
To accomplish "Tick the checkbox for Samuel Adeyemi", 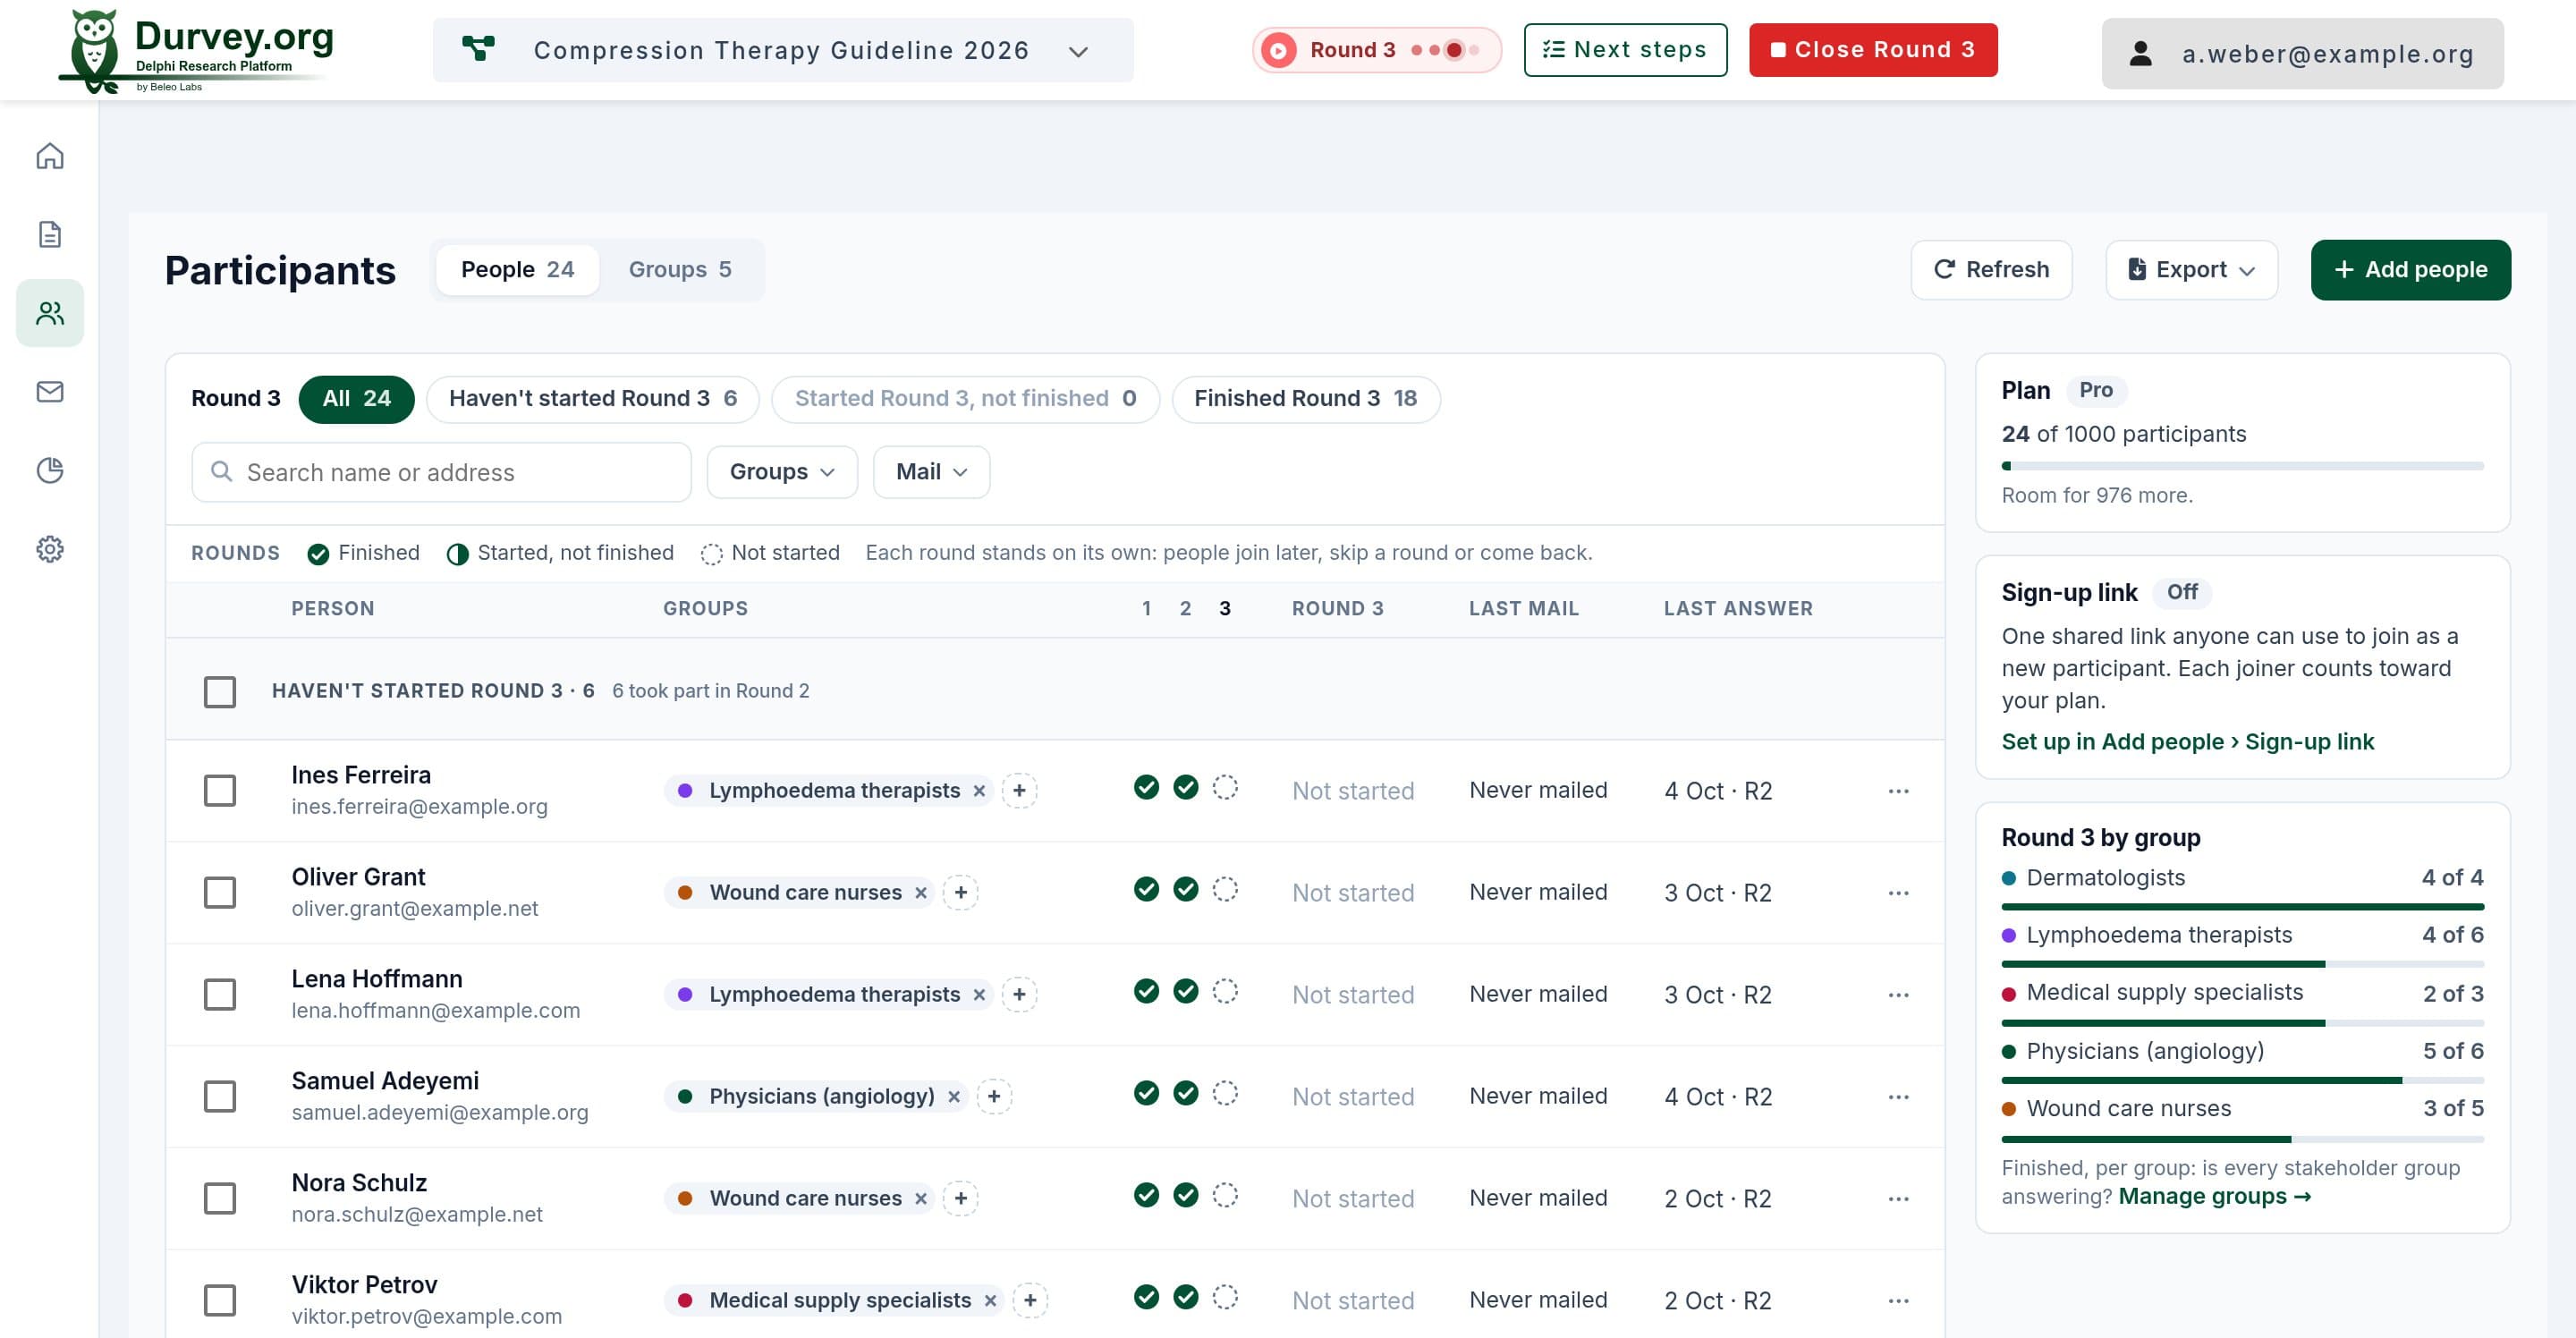I will 220,1097.
